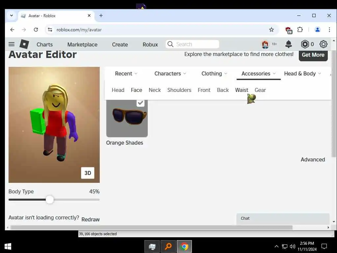The height and width of the screenshot is (253, 337).
Task: Click the horizontal page scrollbar
Action: pos(151,227)
